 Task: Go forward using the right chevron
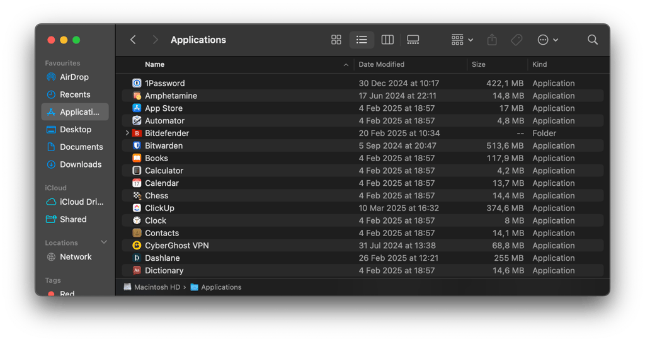155,40
